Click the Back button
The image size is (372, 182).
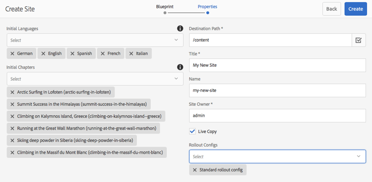pyautogui.click(x=332, y=9)
